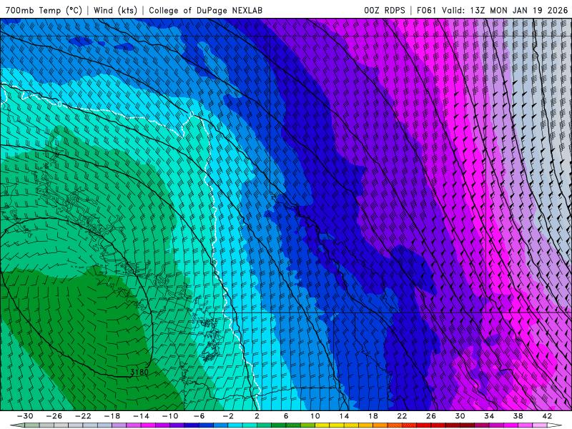Click the "14" color scale value

[344, 416]
